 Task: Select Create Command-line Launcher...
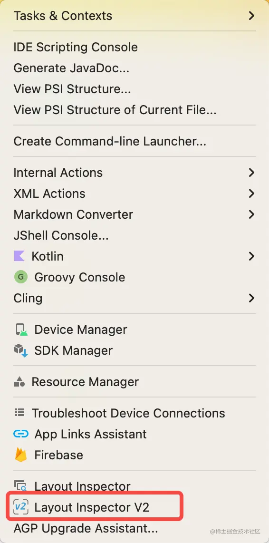point(110,141)
